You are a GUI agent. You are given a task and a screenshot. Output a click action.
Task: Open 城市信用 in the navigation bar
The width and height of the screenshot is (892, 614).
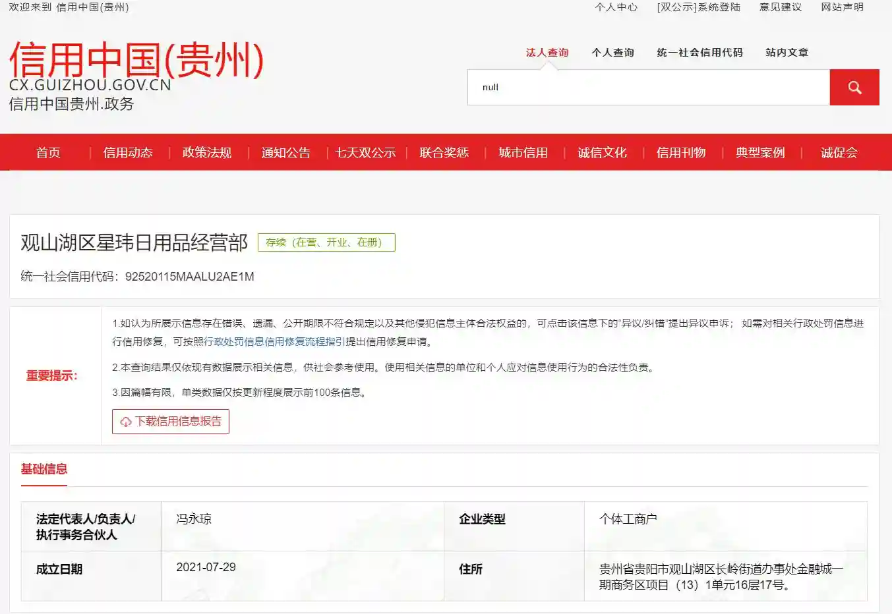point(523,153)
